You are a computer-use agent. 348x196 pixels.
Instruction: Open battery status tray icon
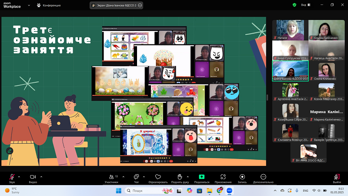325,191
